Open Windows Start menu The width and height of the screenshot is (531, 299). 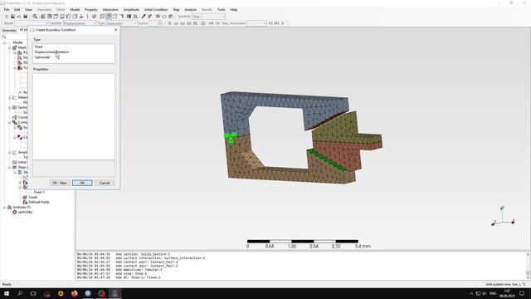7,293
